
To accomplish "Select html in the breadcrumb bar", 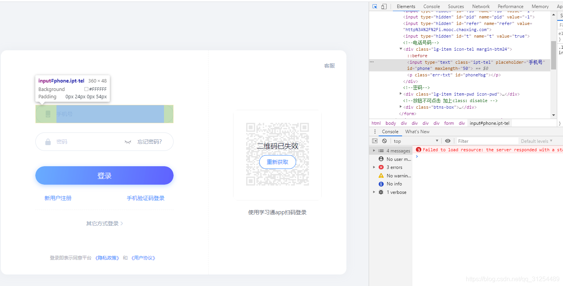I will [x=376, y=123].
